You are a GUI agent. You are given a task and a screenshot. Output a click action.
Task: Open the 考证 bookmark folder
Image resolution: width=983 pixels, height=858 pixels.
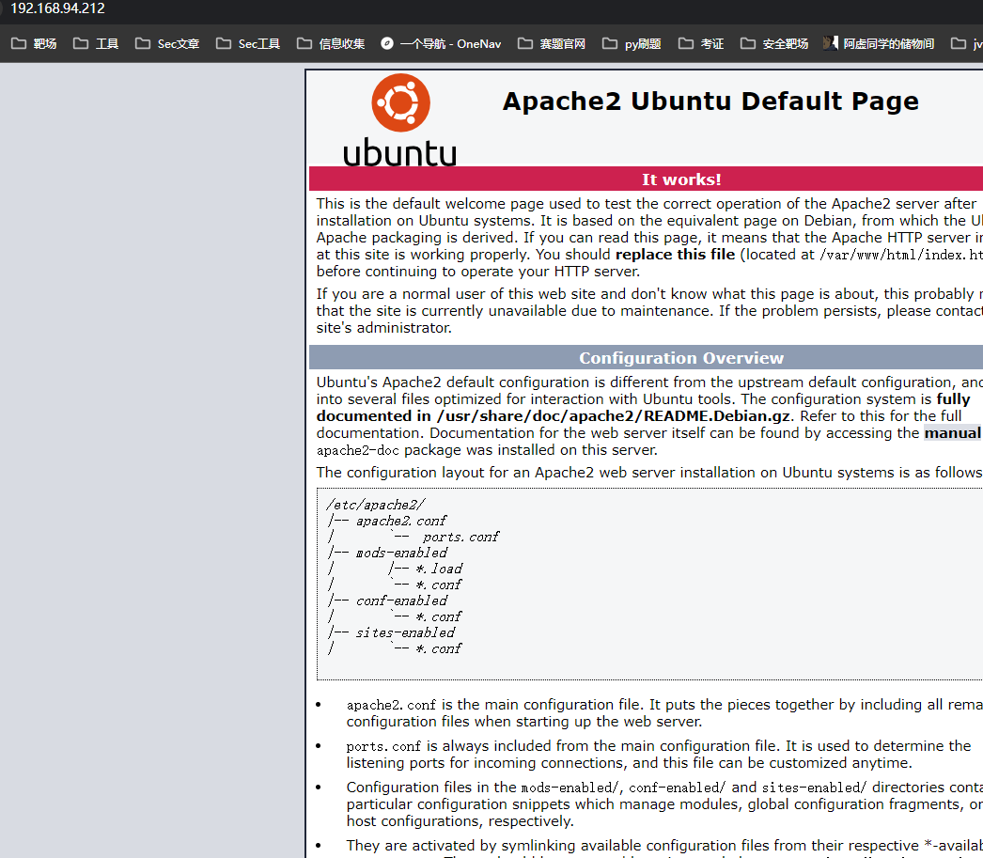(x=701, y=43)
